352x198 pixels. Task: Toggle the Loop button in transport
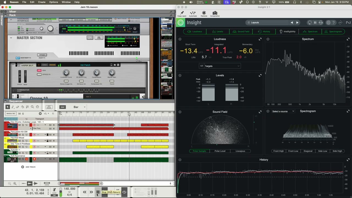(x=124, y=192)
